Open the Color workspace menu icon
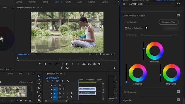 [x=62, y=2]
